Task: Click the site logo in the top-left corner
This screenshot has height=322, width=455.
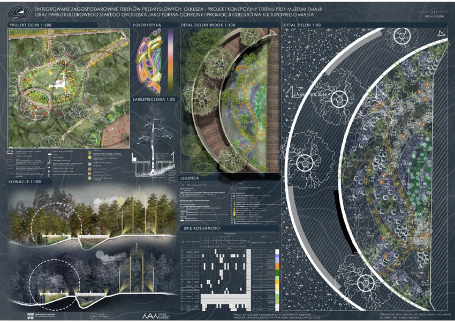Action: (x=20, y=11)
